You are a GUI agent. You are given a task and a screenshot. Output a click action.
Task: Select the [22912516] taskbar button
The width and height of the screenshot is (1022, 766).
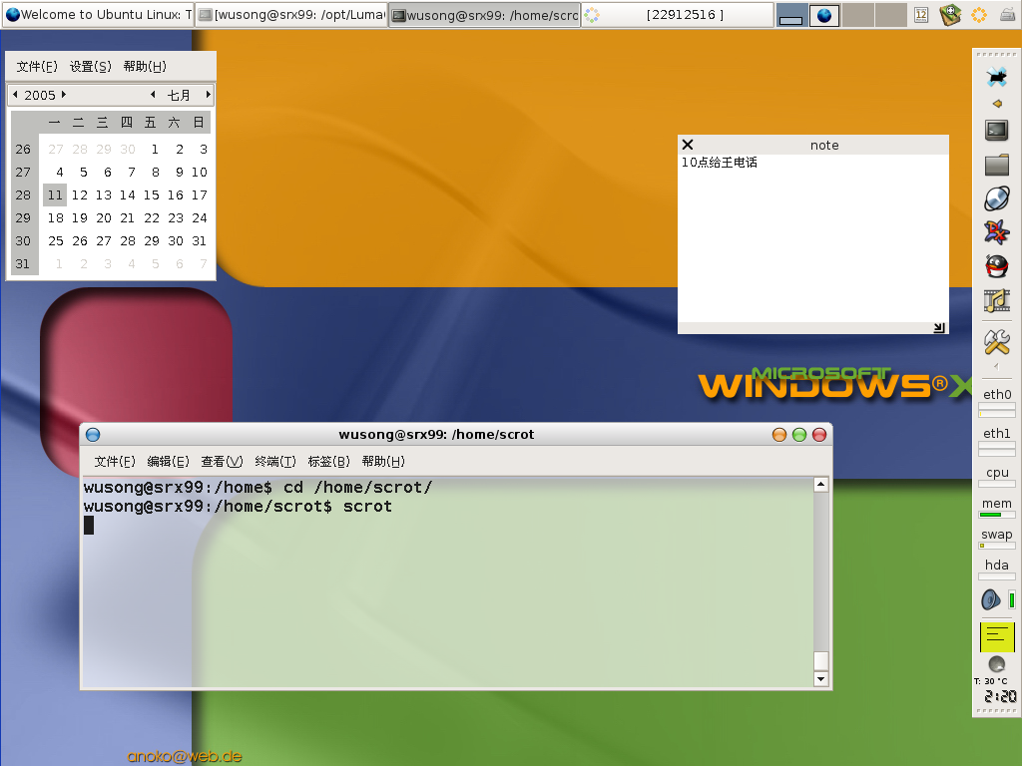pos(678,14)
